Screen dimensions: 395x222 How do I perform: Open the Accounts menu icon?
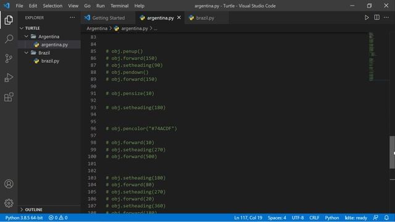[9, 184]
